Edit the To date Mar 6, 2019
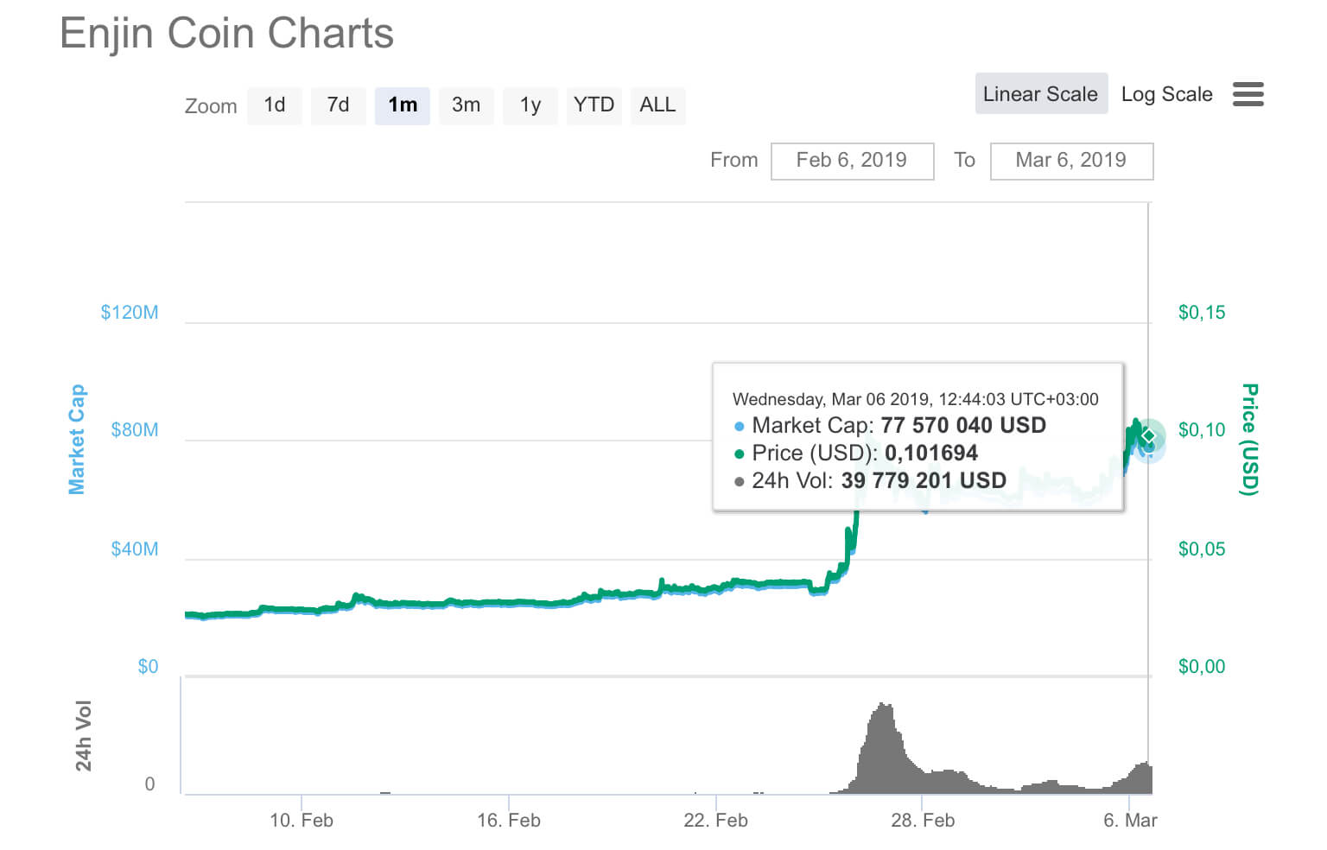The width and height of the screenshot is (1327, 850). 1071,161
